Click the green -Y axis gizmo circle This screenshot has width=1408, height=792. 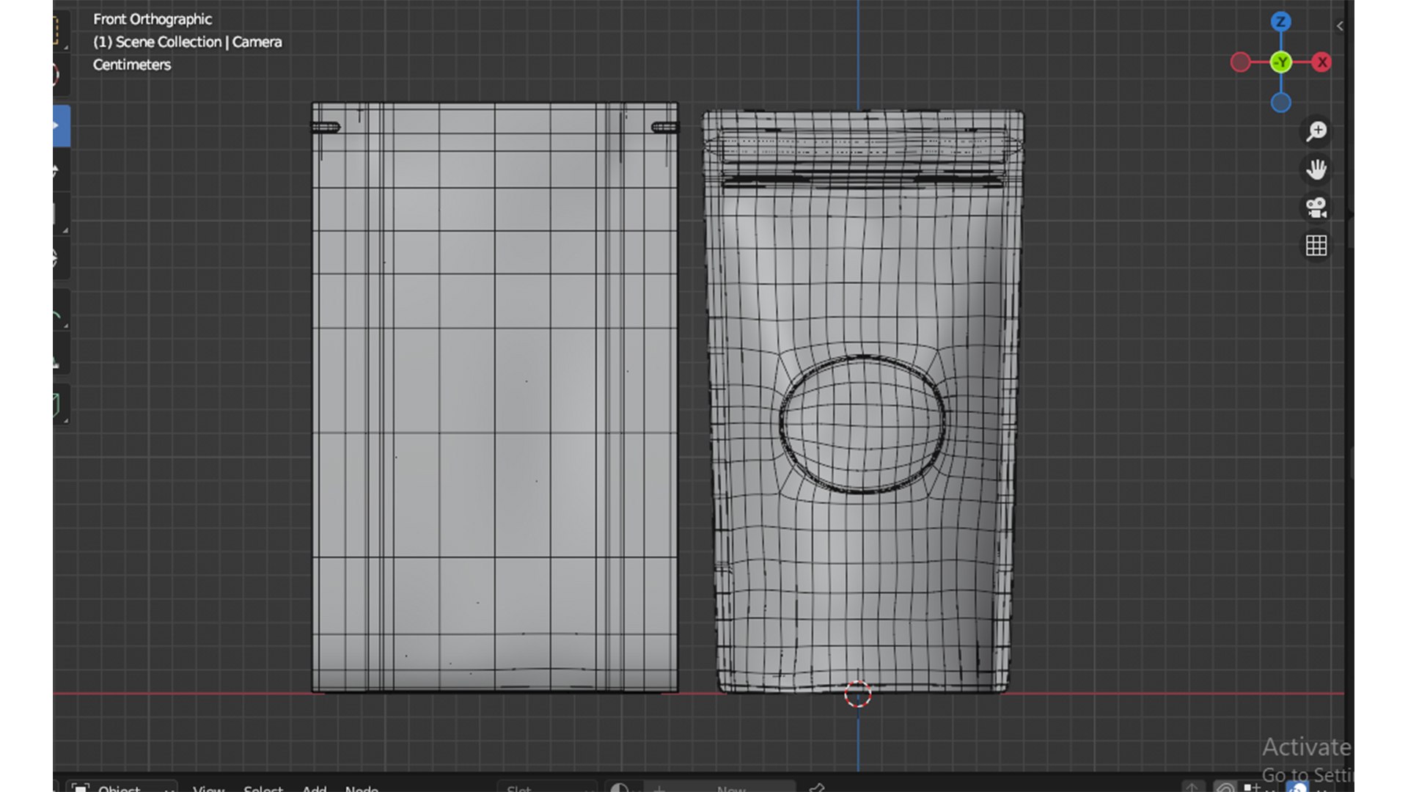click(1280, 62)
